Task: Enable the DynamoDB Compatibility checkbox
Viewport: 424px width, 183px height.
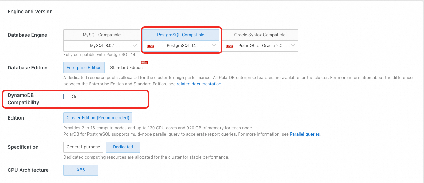Action: 66,97
